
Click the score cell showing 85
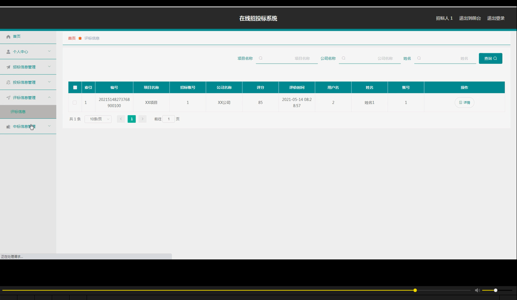coord(261,103)
